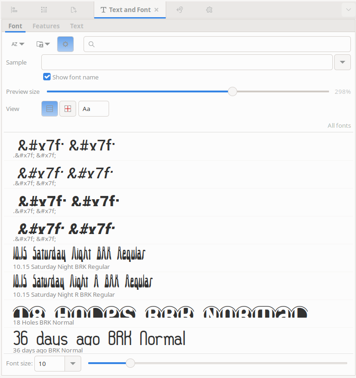This screenshot has height=378, width=356.
Task: Click the Preview size slider handle
Action: (x=233, y=91)
